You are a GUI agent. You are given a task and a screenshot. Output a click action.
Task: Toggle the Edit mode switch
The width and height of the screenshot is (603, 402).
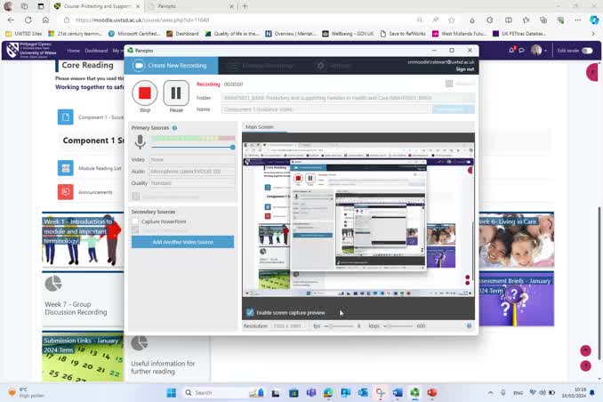(587, 51)
